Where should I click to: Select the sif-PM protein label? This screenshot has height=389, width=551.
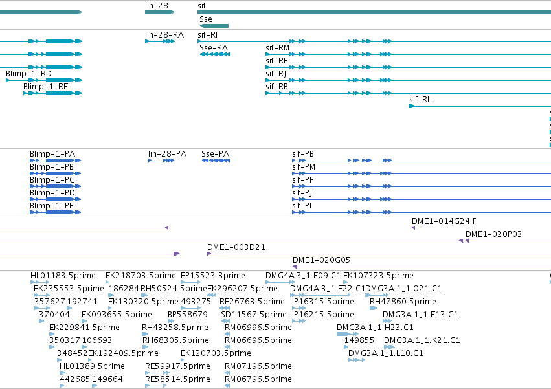303,166
